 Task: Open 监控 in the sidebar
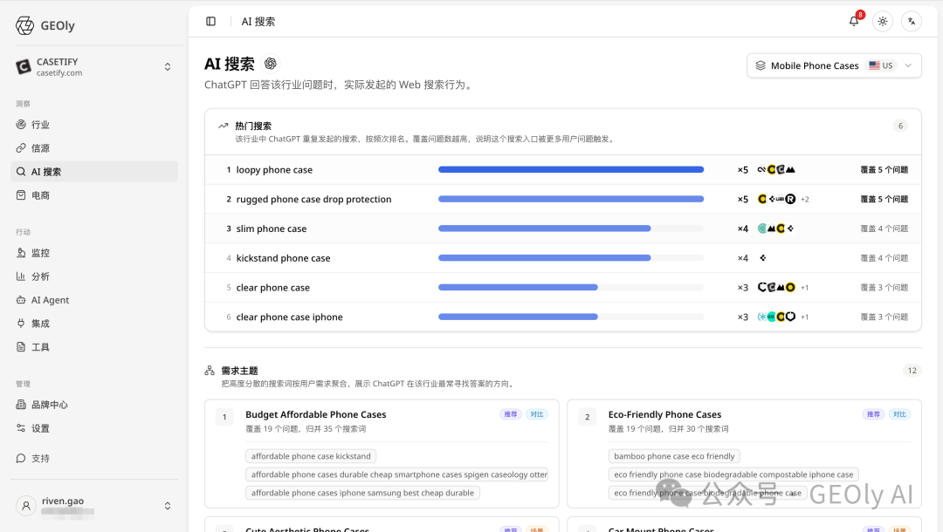click(x=94, y=253)
